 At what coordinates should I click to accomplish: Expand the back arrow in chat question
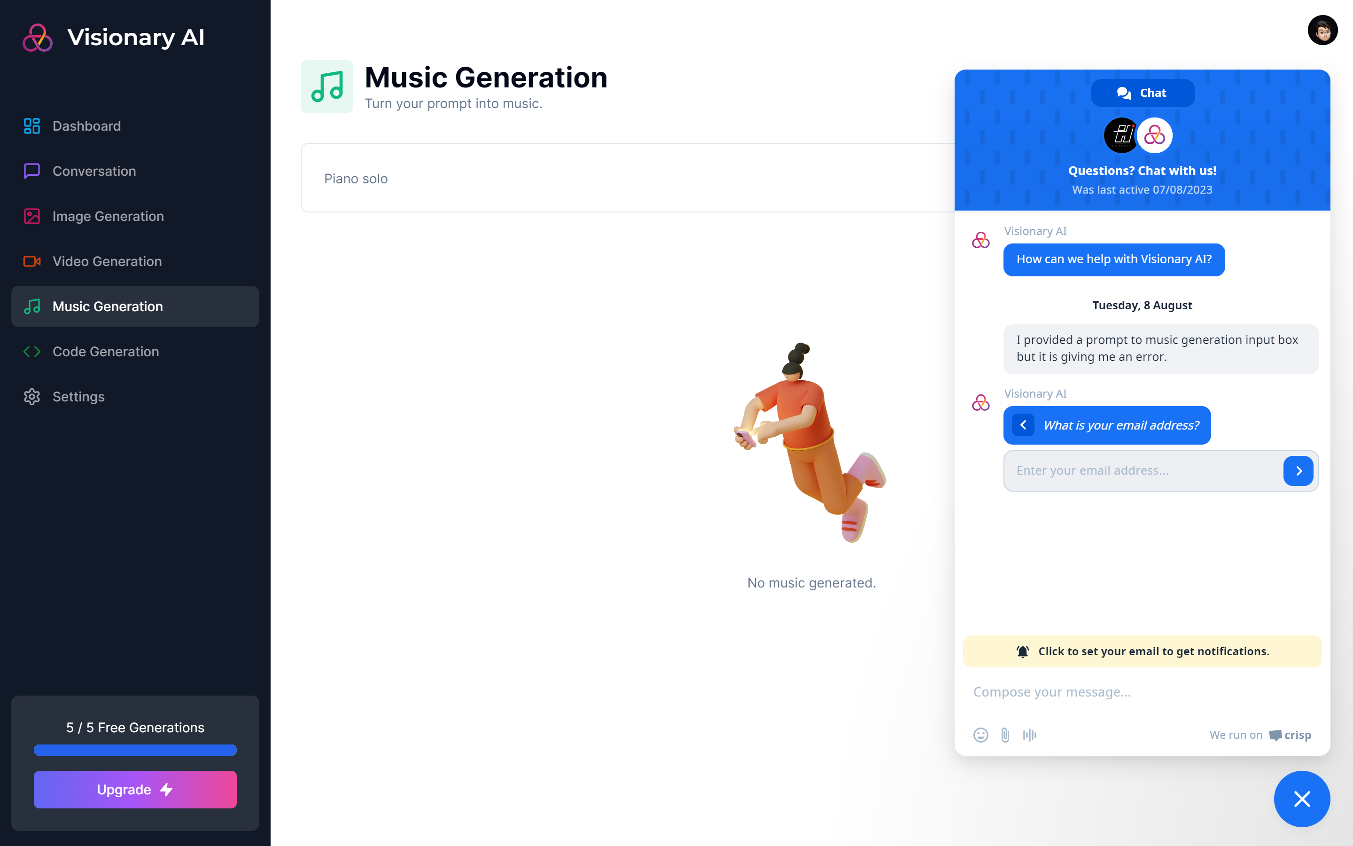tap(1023, 425)
